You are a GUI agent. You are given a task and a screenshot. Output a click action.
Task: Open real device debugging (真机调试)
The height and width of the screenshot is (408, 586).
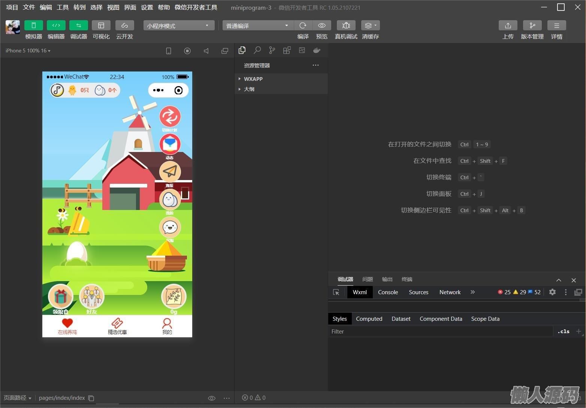[x=346, y=25]
